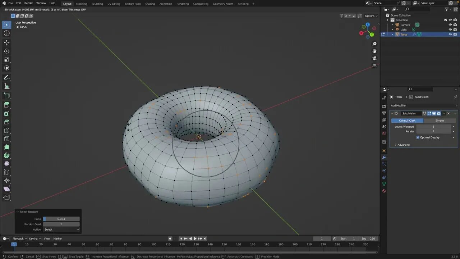The image size is (460, 259).
Task: Open the Add Modifier dropdown
Action: 424,105
